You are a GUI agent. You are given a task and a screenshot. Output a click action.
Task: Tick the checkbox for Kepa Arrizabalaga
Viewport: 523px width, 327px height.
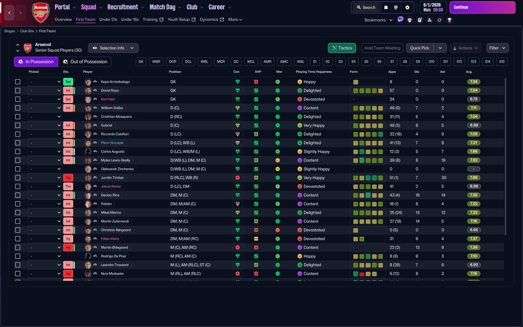coord(18,82)
